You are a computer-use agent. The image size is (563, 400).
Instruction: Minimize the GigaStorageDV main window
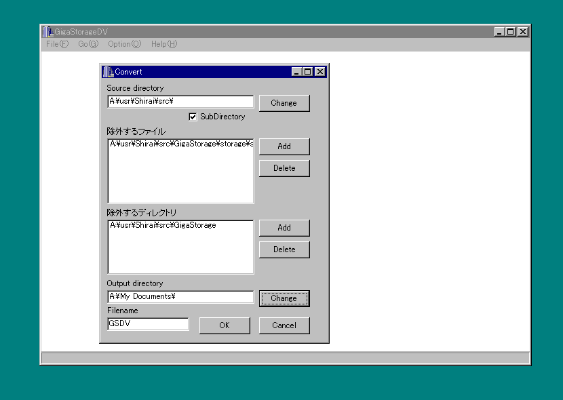tap(499, 32)
